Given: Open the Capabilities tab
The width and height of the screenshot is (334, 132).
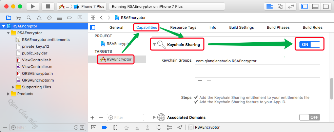Looking at the screenshot, I should [146, 27].
